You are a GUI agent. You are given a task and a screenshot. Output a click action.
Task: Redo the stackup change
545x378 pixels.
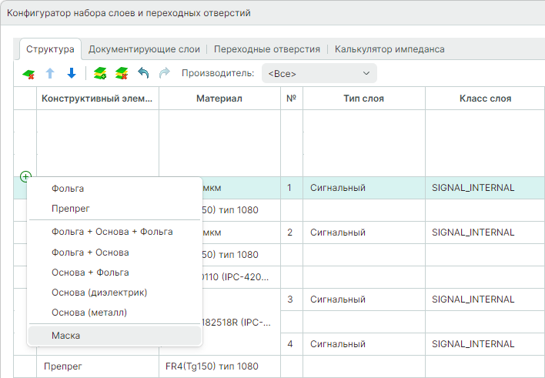[x=164, y=74]
